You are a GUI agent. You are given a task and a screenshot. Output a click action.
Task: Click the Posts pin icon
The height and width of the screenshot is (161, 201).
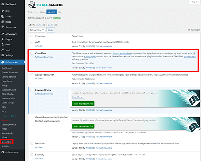pos(2,11)
